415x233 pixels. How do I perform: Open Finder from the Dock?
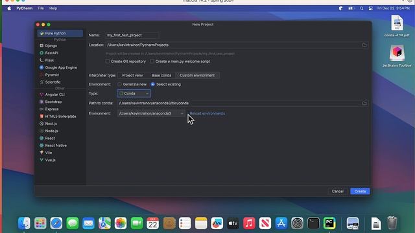pos(24,223)
